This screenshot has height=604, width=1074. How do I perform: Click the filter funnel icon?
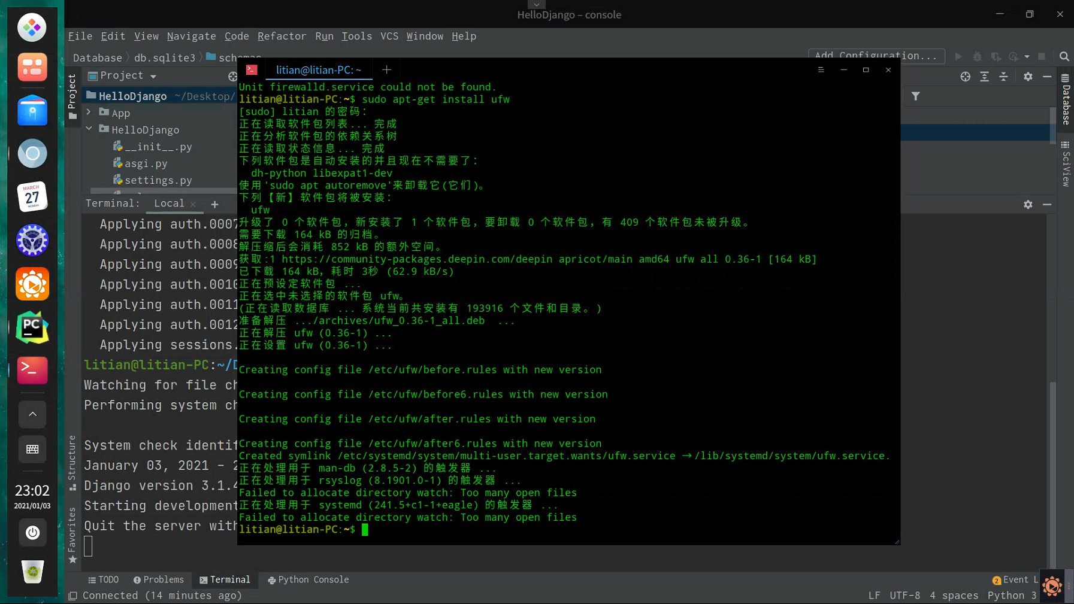coord(915,96)
